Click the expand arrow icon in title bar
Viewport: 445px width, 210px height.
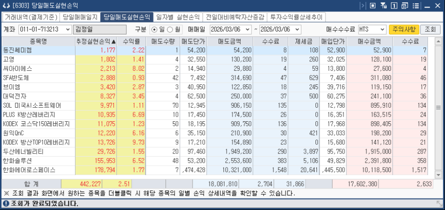click(x=362, y=5)
